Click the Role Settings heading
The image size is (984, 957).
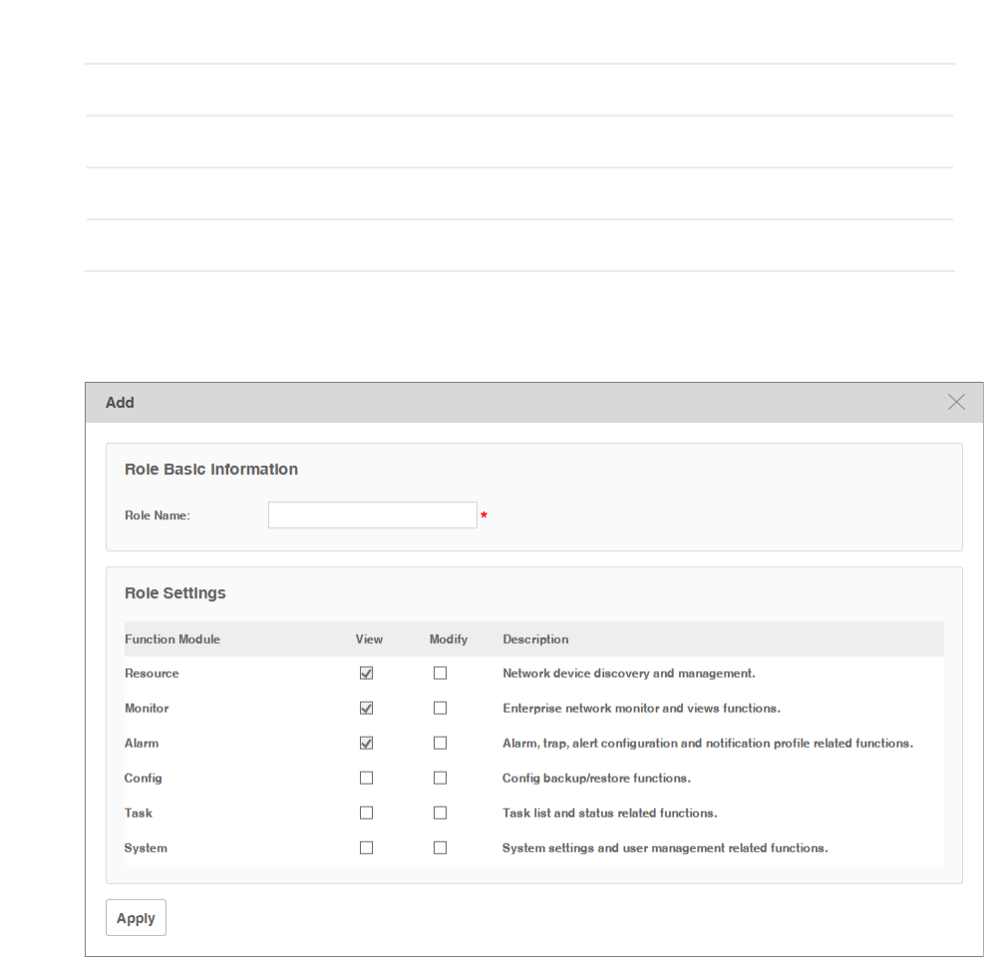click(175, 593)
